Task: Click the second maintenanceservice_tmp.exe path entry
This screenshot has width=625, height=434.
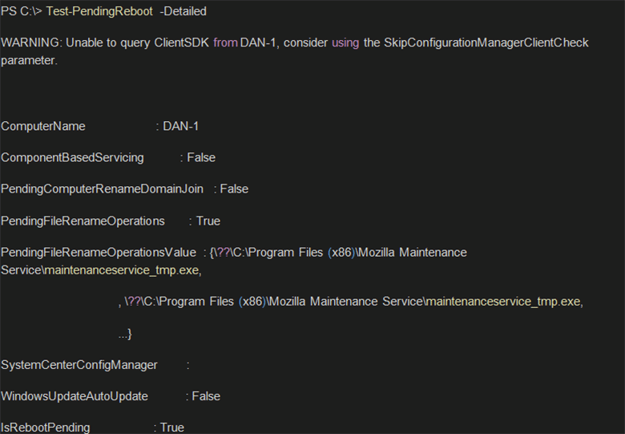Action: click(x=353, y=302)
